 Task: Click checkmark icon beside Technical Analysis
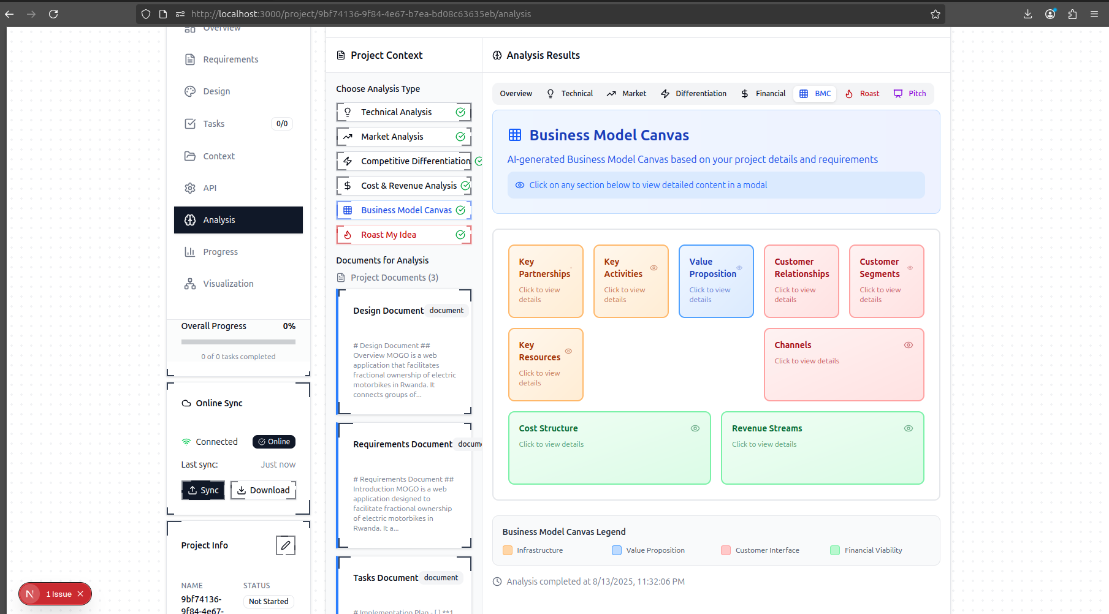pyautogui.click(x=460, y=112)
